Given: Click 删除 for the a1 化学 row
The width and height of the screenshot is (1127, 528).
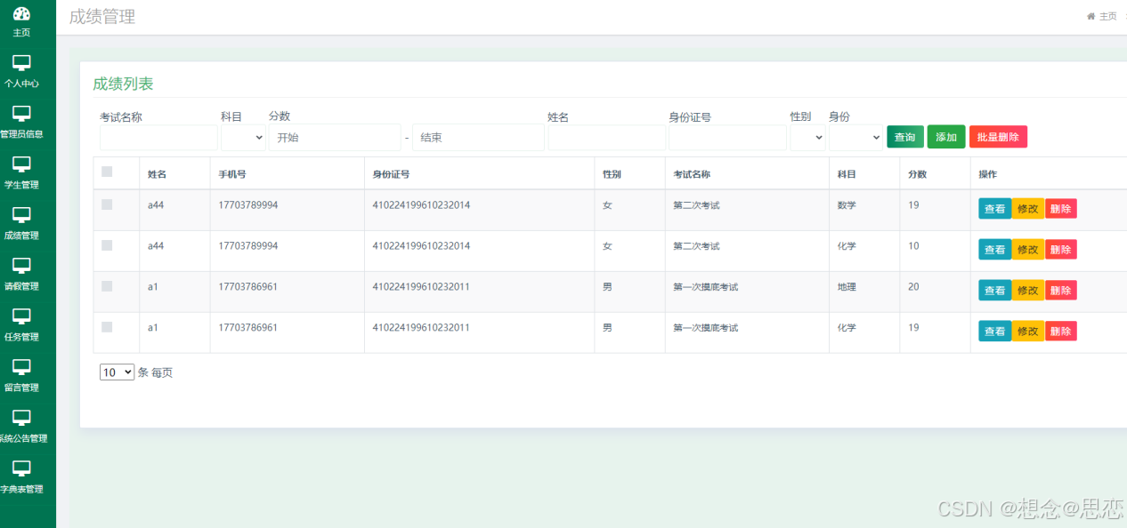Looking at the screenshot, I should [1061, 332].
